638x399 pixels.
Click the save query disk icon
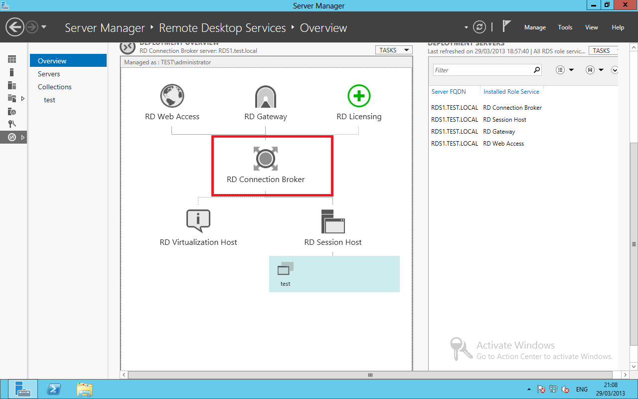click(590, 70)
